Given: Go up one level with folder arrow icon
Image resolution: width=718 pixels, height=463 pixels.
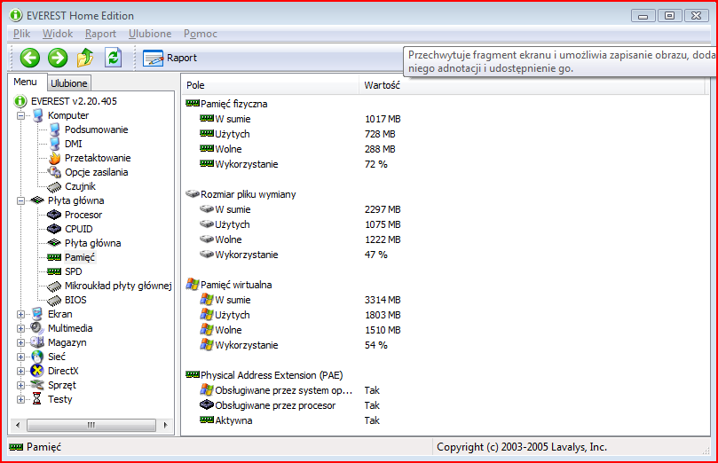Looking at the screenshot, I should (85, 58).
